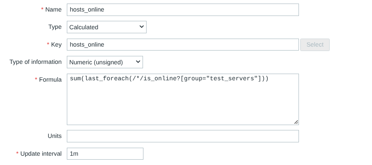Click the Units label

coord(54,136)
